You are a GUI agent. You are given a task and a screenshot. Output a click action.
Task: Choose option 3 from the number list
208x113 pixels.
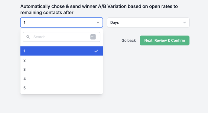pyautogui.click(x=62, y=70)
